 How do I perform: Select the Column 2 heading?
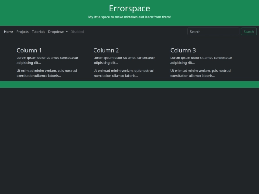tap(106, 50)
